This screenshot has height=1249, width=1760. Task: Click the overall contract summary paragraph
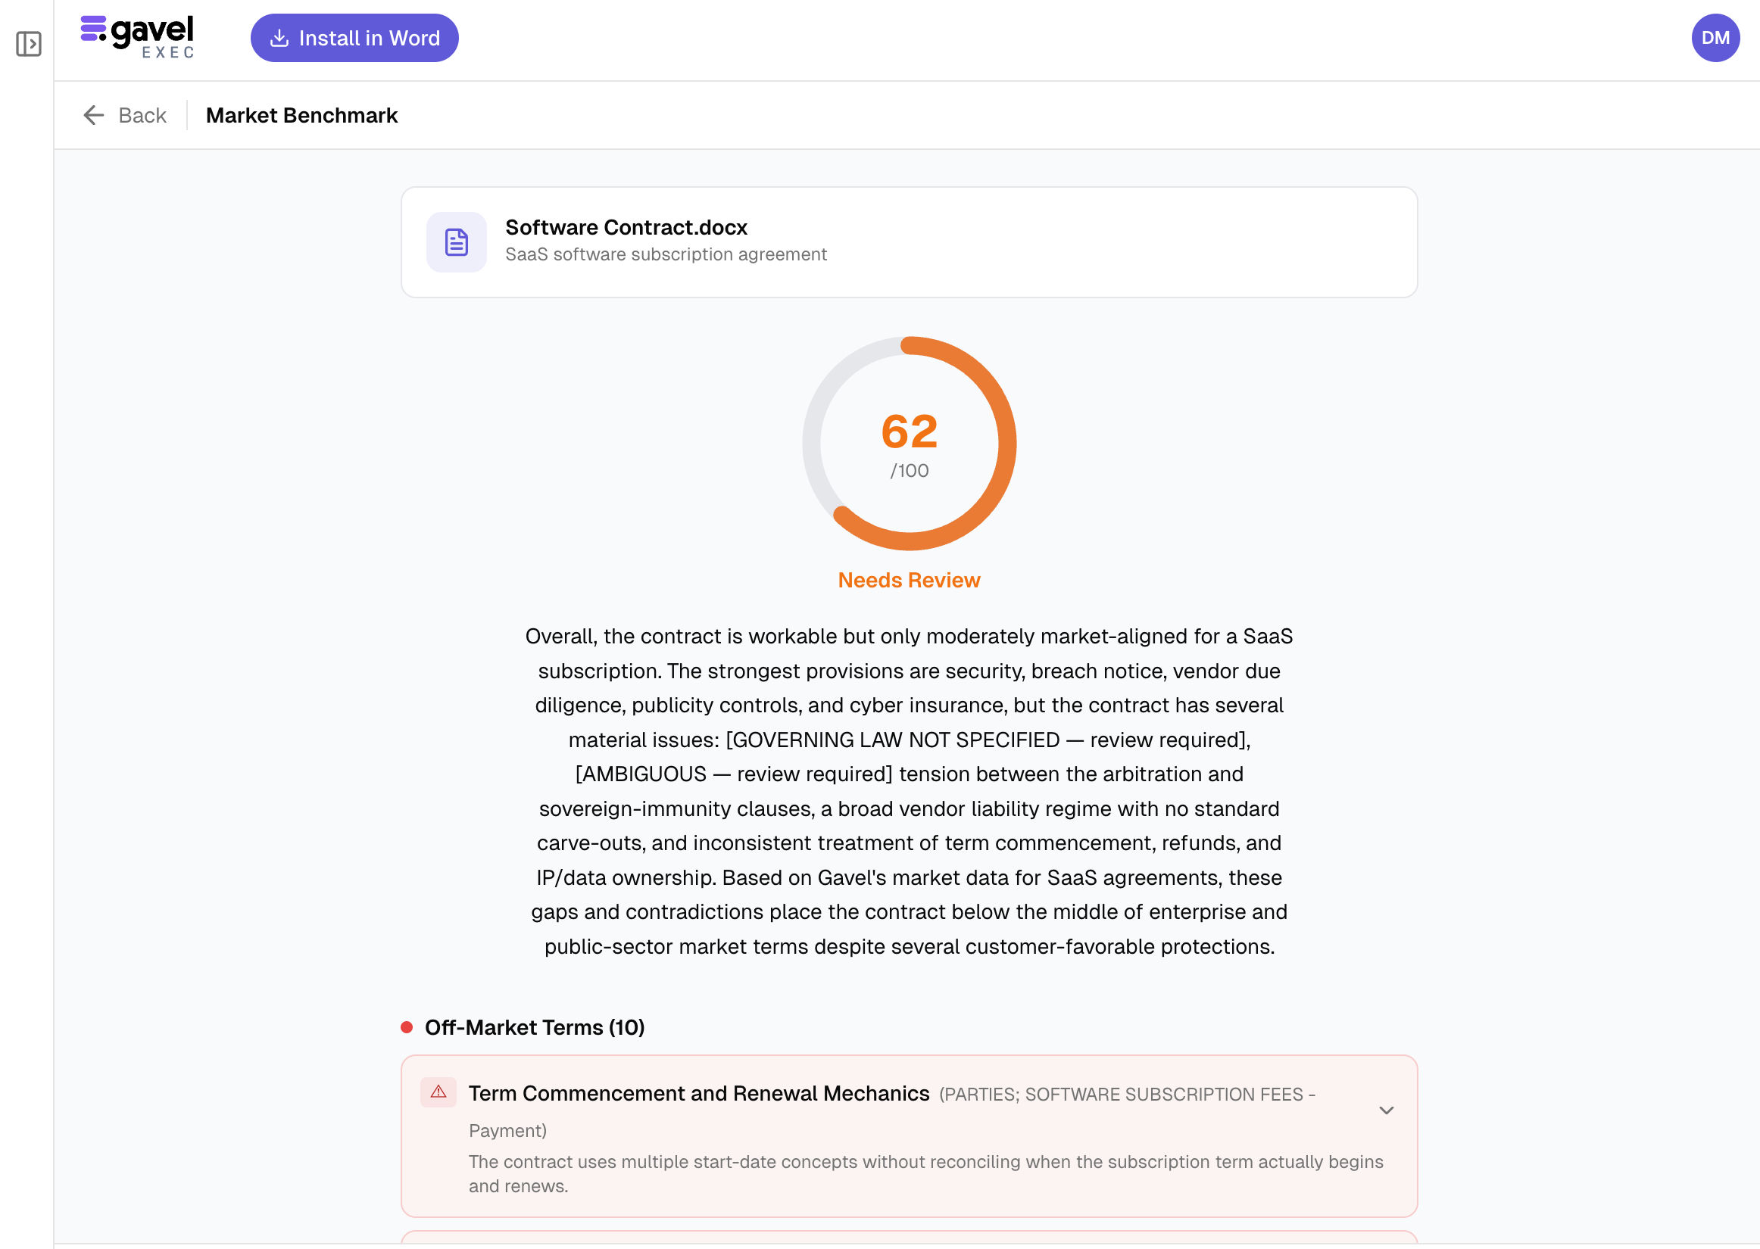pyautogui.click(x=909, y=791)
